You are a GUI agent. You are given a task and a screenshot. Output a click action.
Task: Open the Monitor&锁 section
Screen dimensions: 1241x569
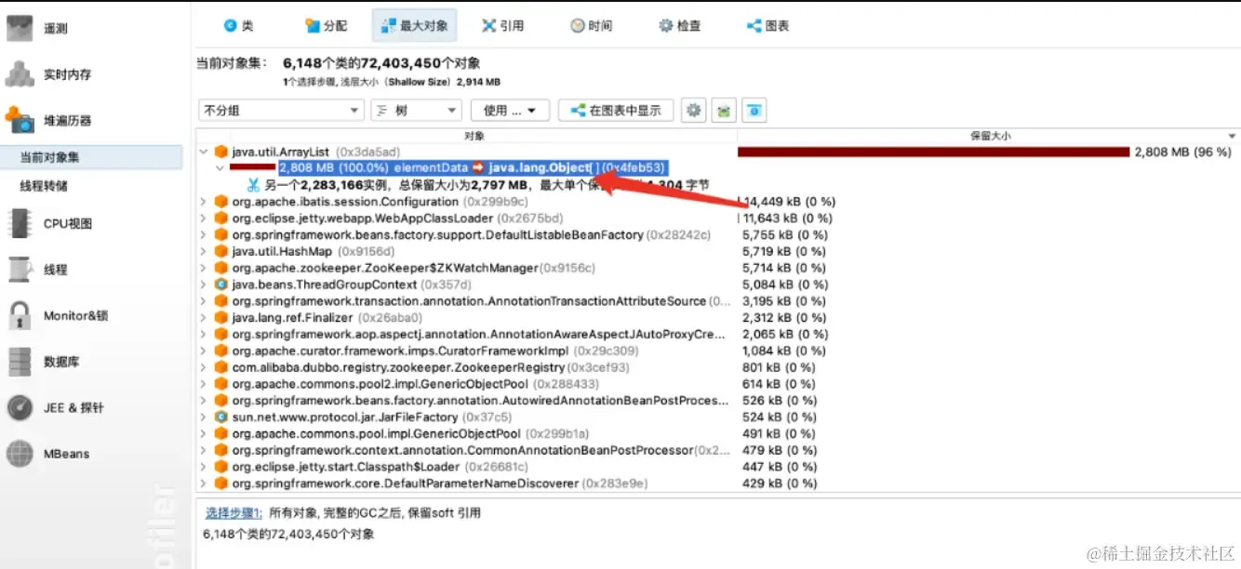tap(57, 316)
